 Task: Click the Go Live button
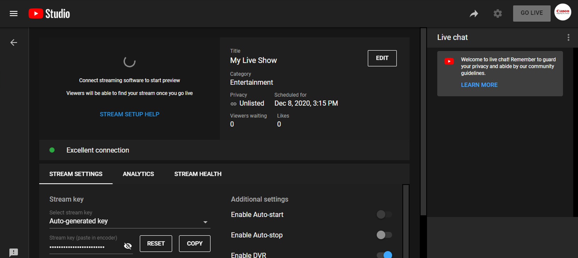click(532, 13)
